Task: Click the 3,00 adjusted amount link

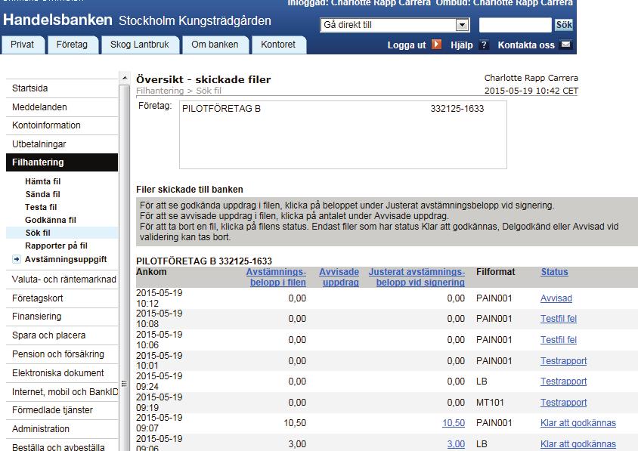Action: (x=456, y=444)
